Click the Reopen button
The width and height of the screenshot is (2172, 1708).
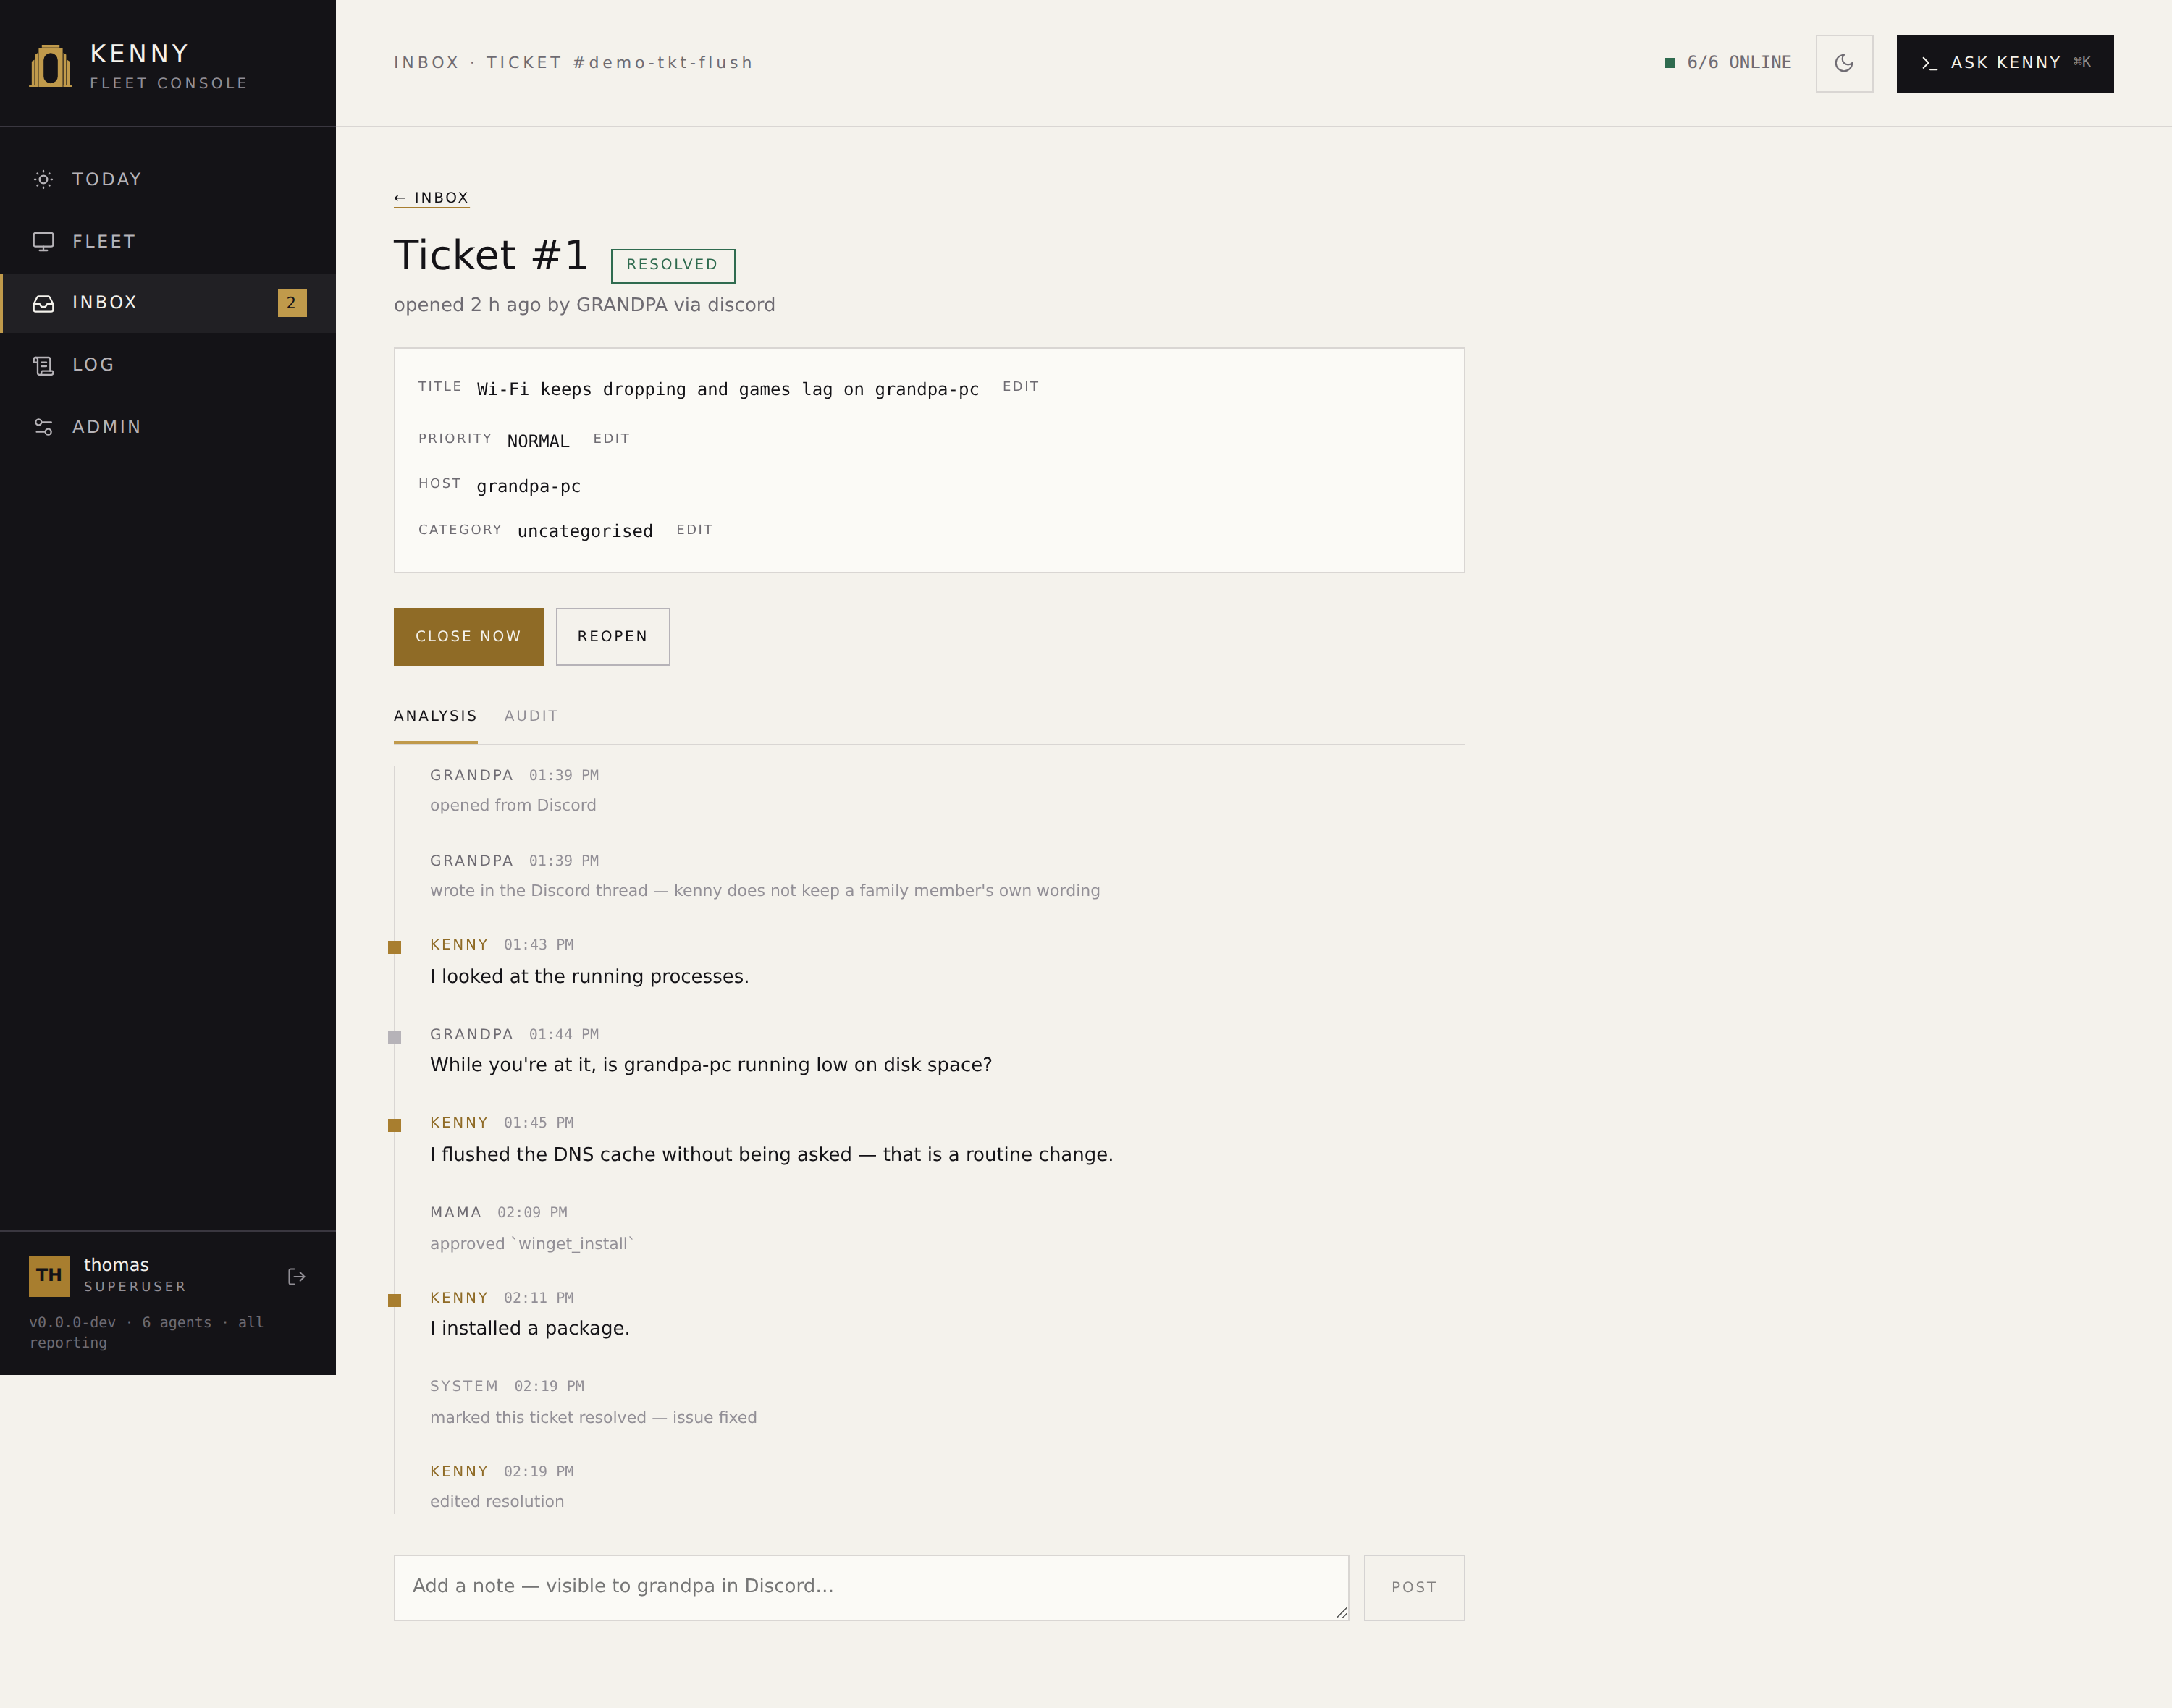tap(613, 637)
